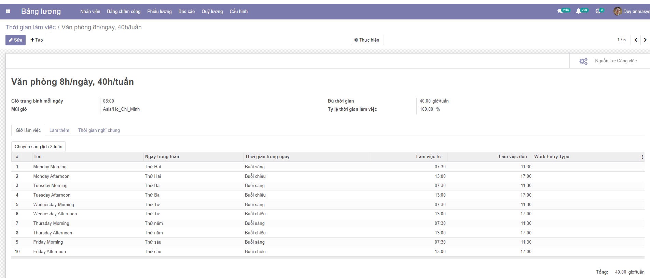
Task: Open the Cấu hình menu
Action: coord(238,11)
